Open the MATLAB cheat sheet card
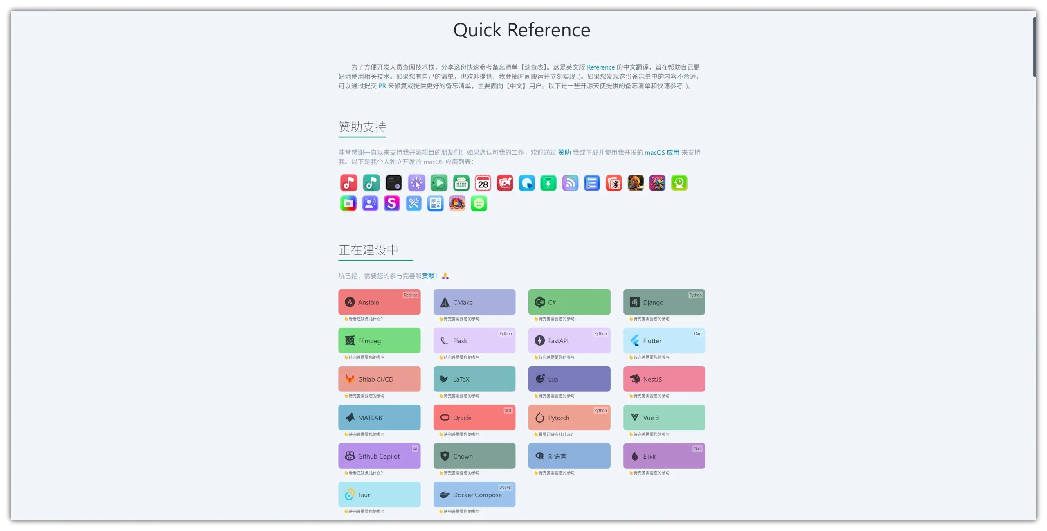1047x531 pixels. [379, 417]
